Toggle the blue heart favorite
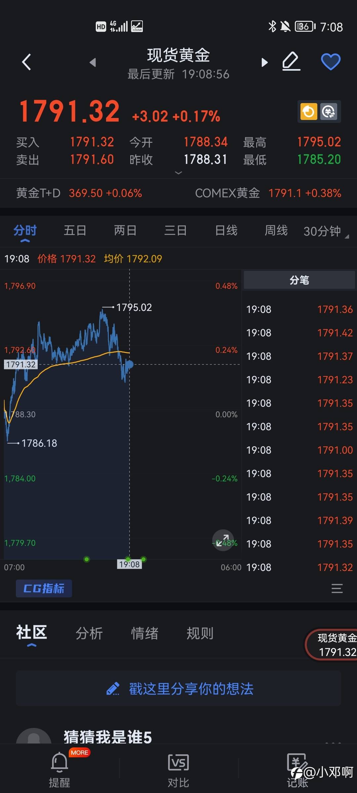 click(331, 61)
